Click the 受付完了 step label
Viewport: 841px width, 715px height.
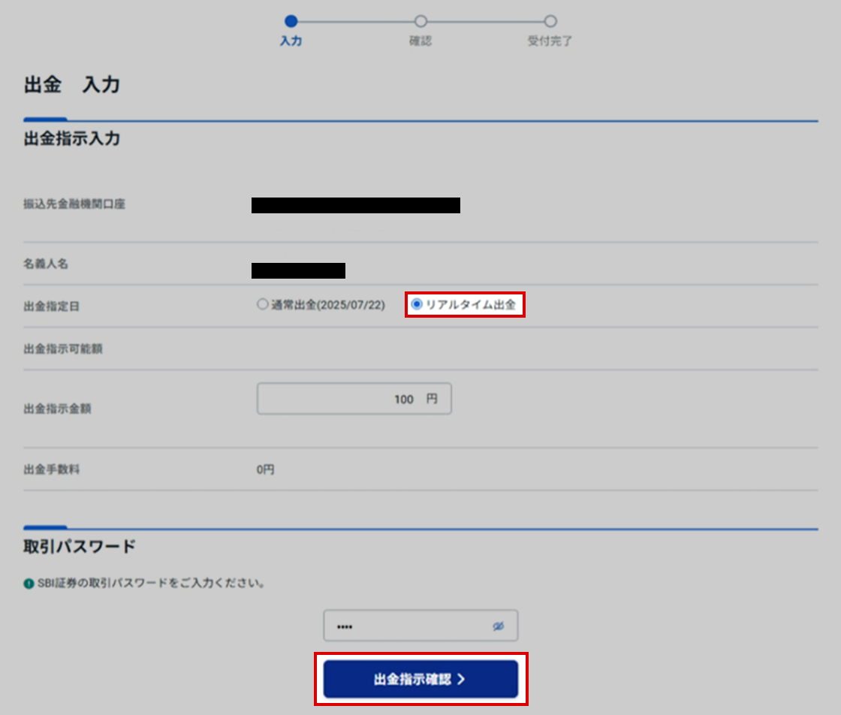550,41
